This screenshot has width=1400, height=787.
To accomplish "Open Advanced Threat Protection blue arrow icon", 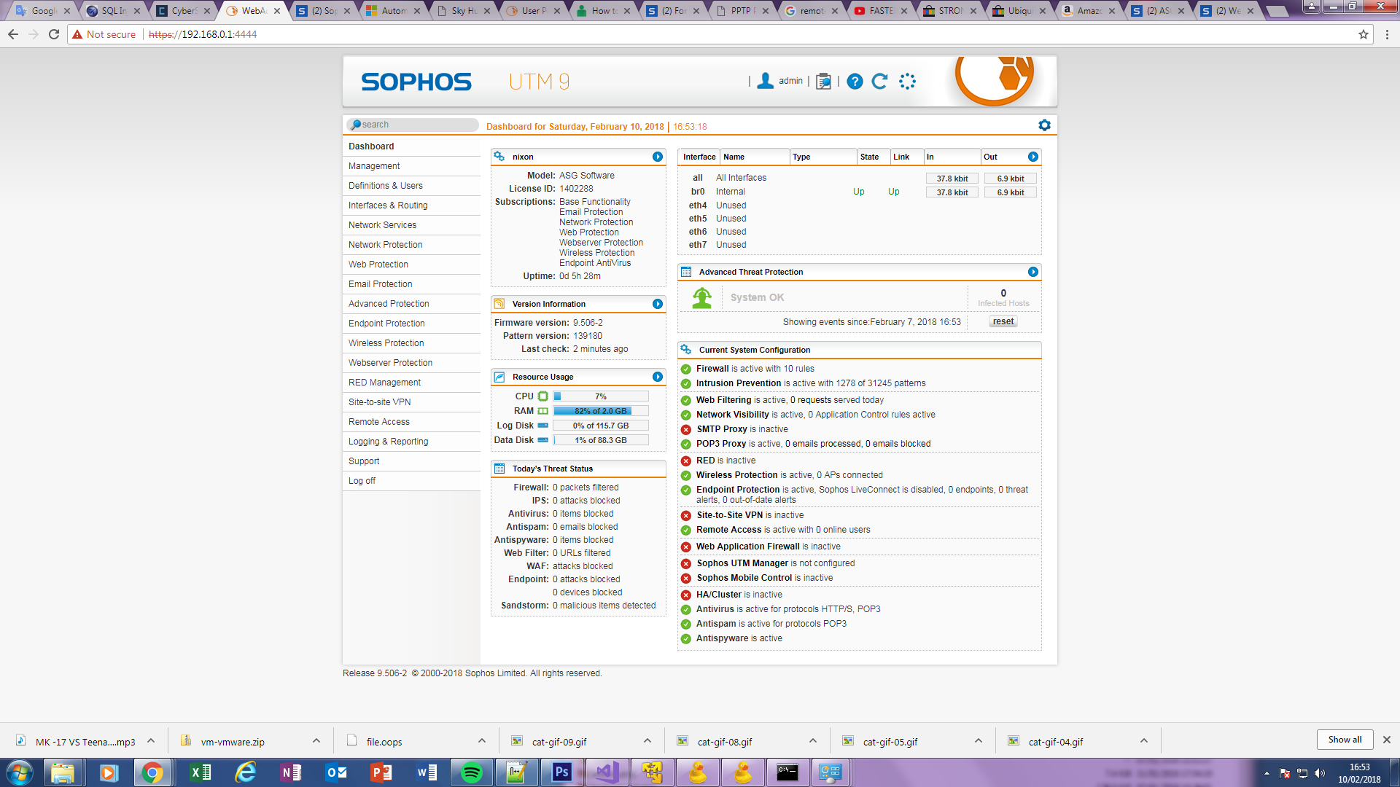I will (1033, 272).
